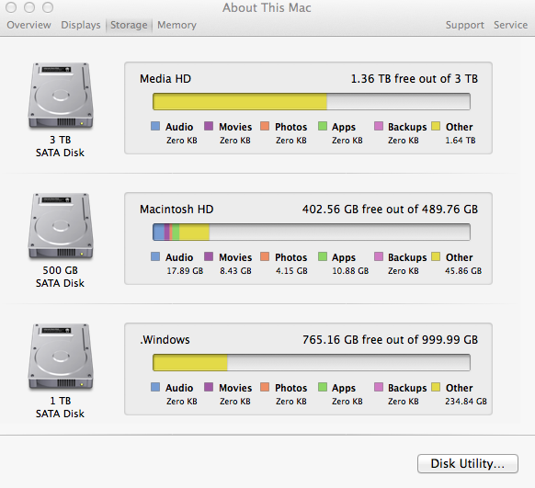Screen dimensions: 535x488
Task: Click the 17.89 GB Audio value
Action: [185, 271]
